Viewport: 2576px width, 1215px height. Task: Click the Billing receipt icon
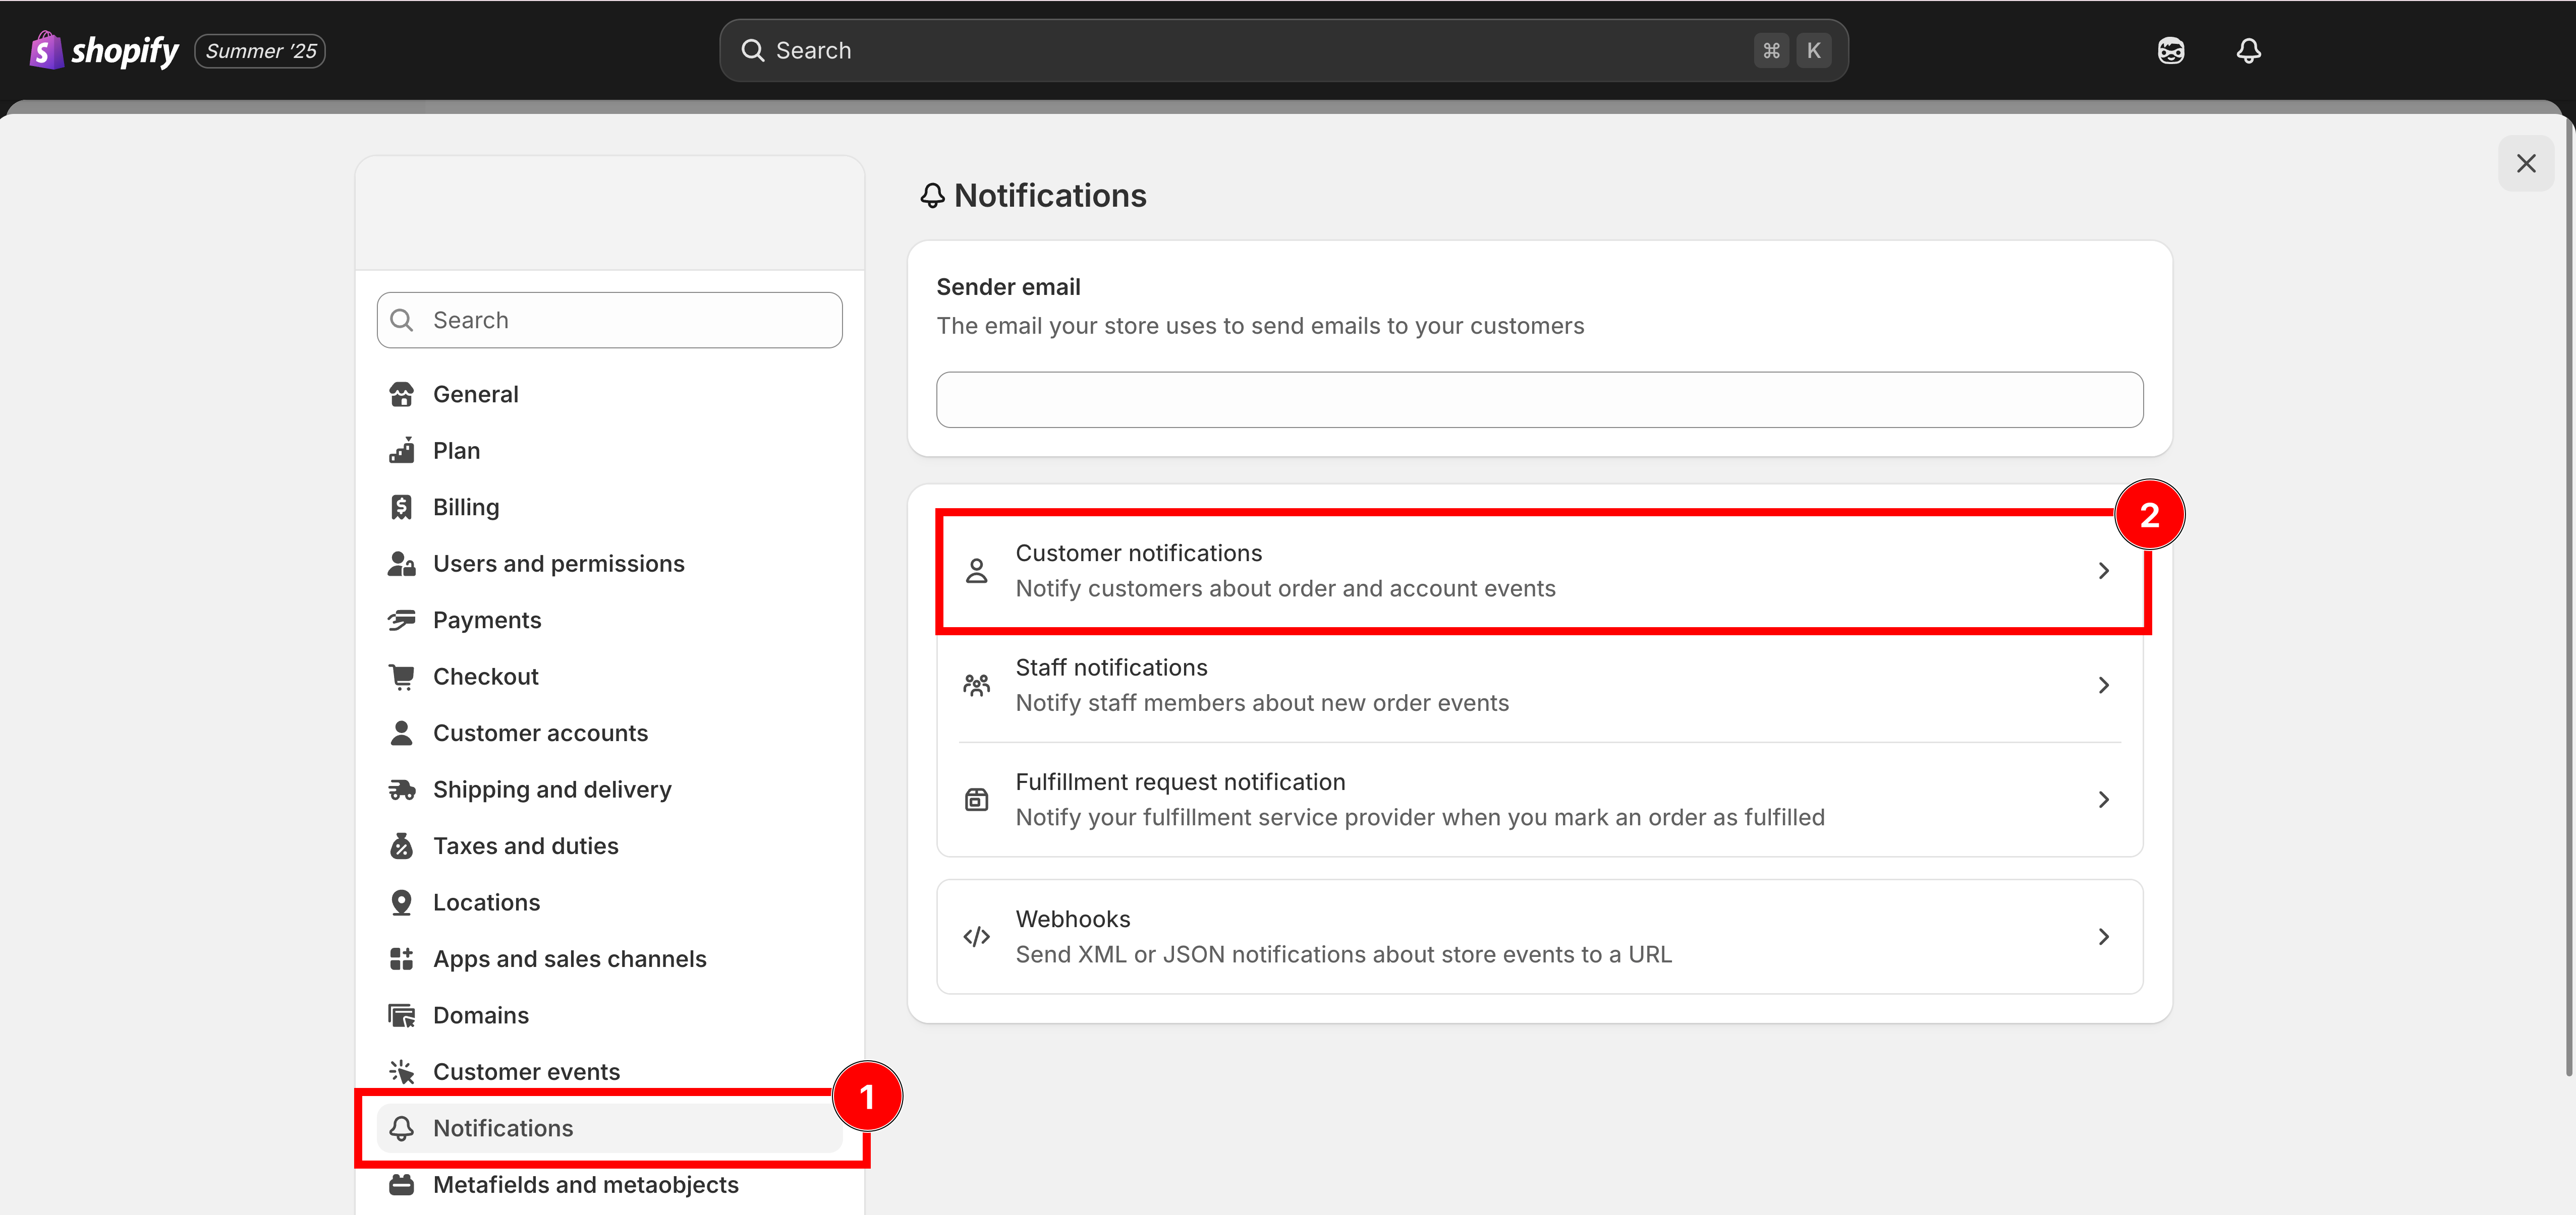pyautogui.click(x=401, y=508)
